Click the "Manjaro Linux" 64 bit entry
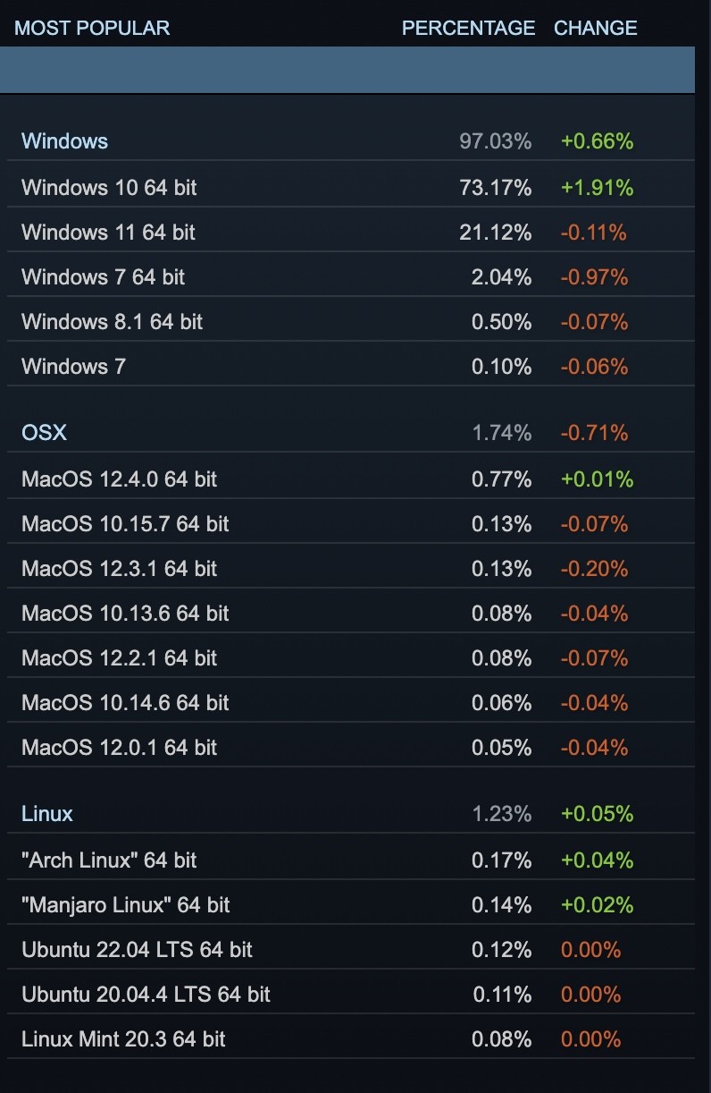Screen dimensions: 711x1093 [x=350, y=904]
